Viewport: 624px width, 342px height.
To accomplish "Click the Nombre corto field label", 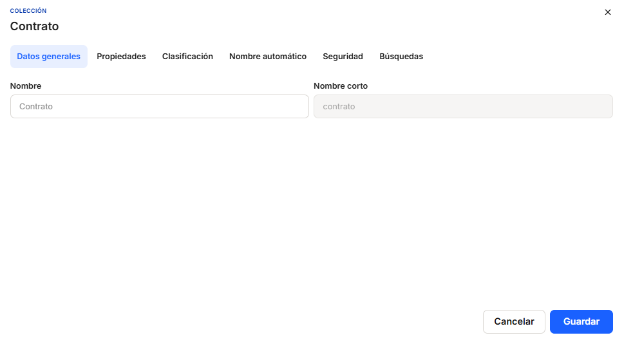I will pos(341,85).
